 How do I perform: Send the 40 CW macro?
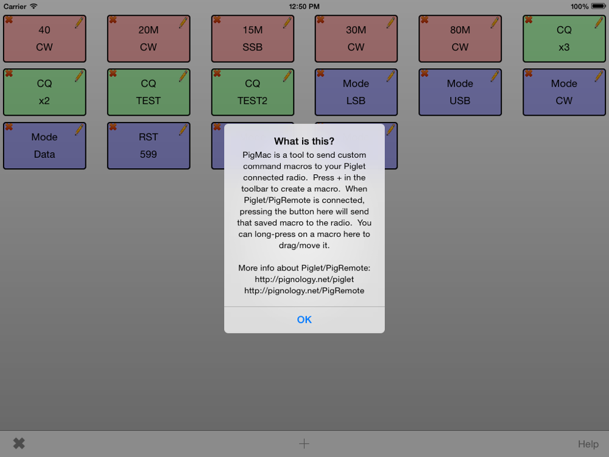(x=44, y=38)
